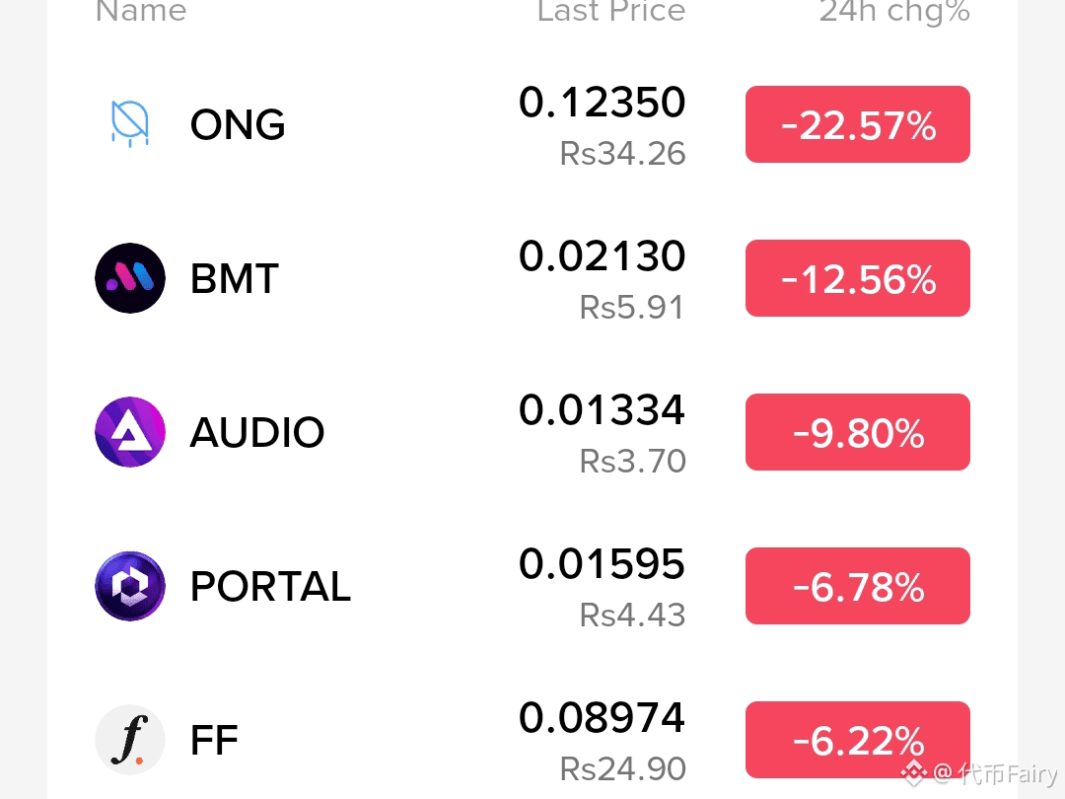The image size is (1065, 799).
Task: Sort by Last Price column header
Action: coord(611,10)
